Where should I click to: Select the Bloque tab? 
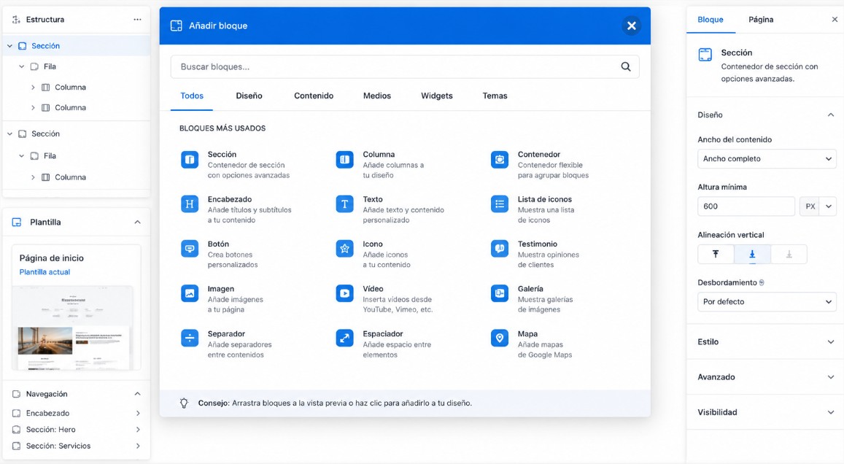(710, 20)
